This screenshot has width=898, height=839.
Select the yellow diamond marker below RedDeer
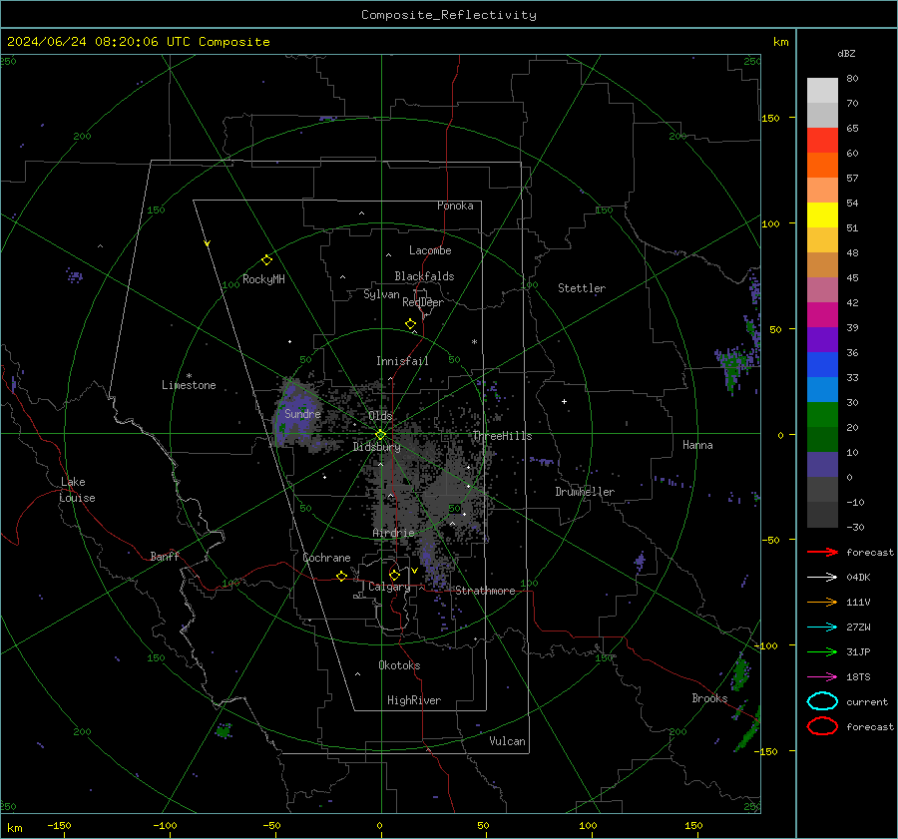(x=410, y=324)
